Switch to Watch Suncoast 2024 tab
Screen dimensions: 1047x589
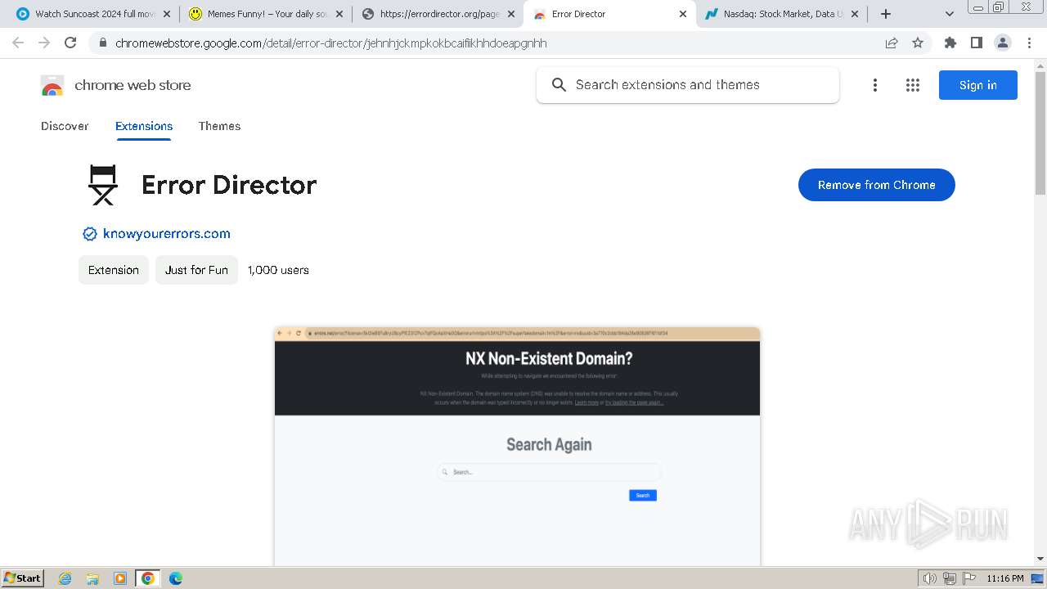[92, 14]
